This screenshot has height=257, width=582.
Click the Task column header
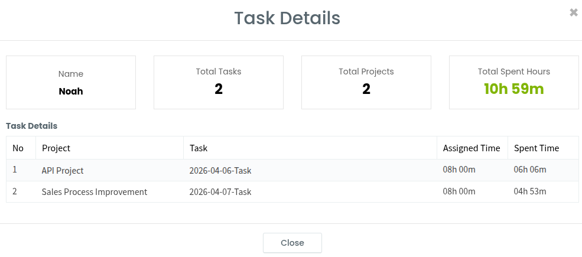[x=199, y=148]
